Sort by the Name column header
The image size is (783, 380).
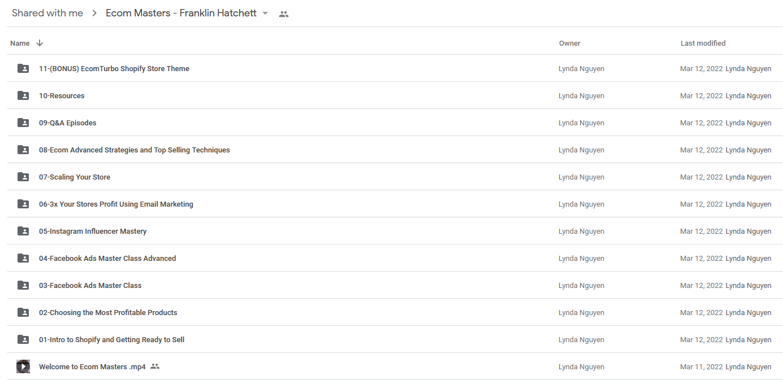tap(20, 43)
